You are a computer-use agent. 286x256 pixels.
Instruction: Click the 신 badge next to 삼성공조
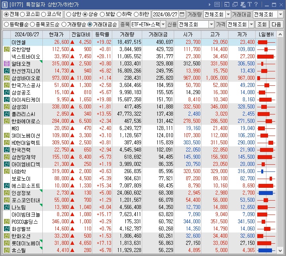tap(7, 93)
